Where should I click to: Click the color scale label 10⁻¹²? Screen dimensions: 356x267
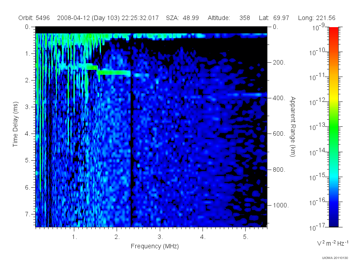click(x=318, y=102)
